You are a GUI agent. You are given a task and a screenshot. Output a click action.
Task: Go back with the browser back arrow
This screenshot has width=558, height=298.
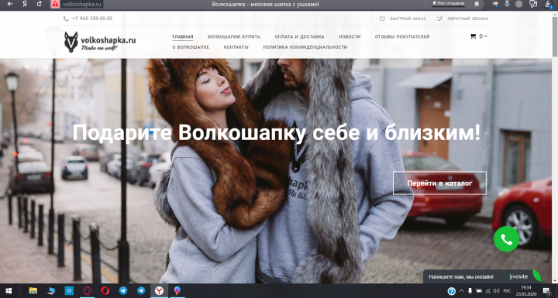click(x=10, y=4)
